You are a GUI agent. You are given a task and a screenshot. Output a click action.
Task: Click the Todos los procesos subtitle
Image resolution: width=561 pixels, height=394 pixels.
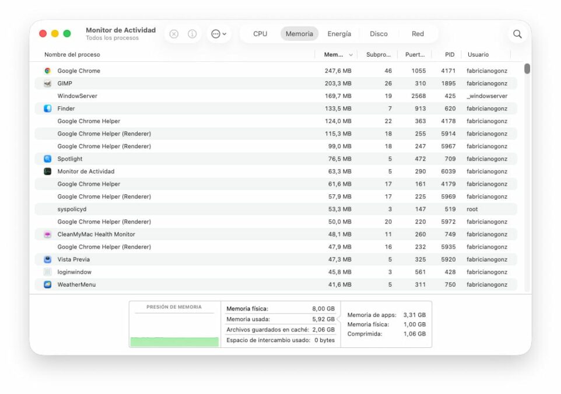coord(113,38)
